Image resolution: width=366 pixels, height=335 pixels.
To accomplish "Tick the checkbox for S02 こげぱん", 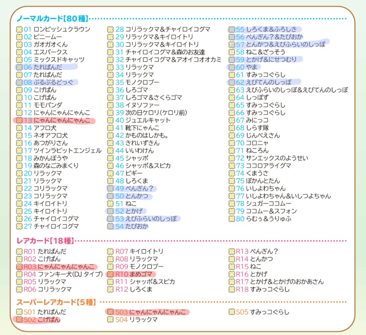I will [19, 320].
